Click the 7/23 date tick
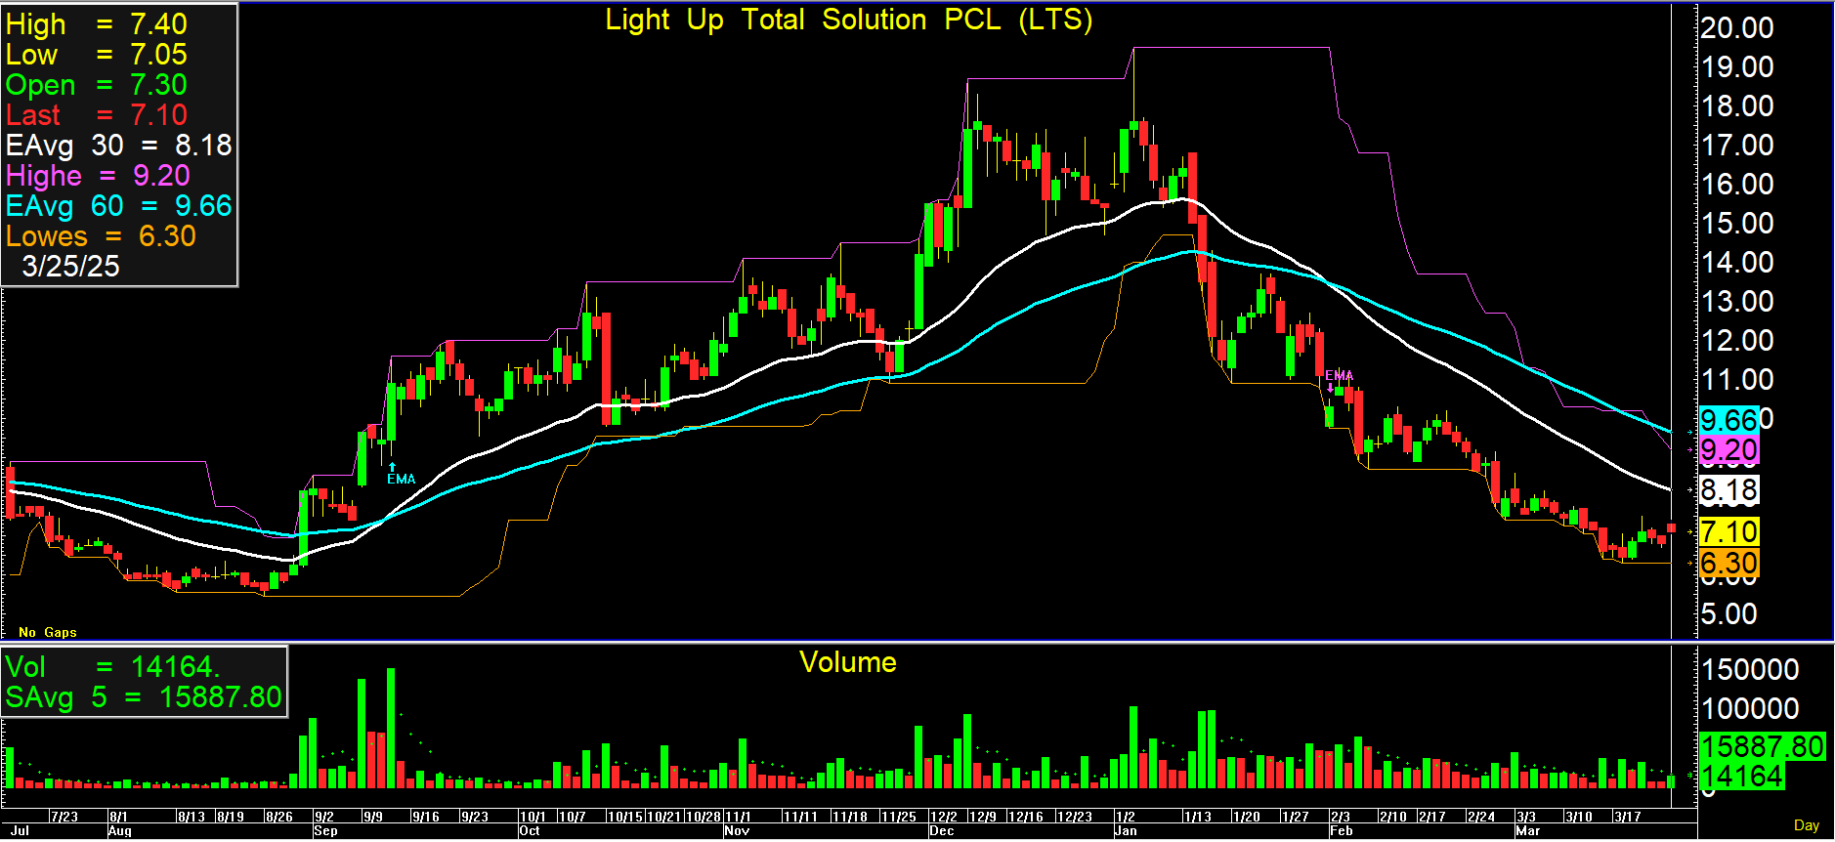The height and width of the screenshot is (842, 1835). (x=64, y=817)
